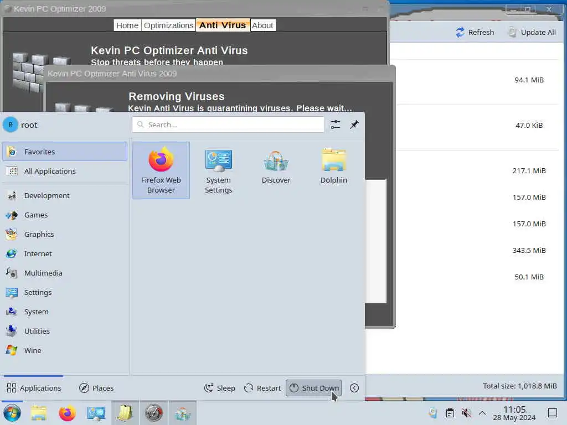Open the Utilities category
567x425 pixels.
(x=65, y=331)
